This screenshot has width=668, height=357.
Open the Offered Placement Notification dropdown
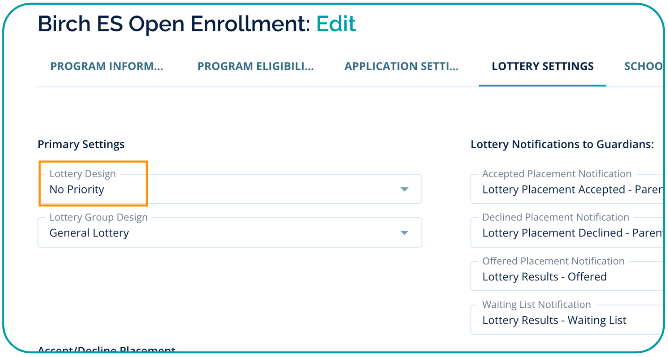(x=566, y=276)
